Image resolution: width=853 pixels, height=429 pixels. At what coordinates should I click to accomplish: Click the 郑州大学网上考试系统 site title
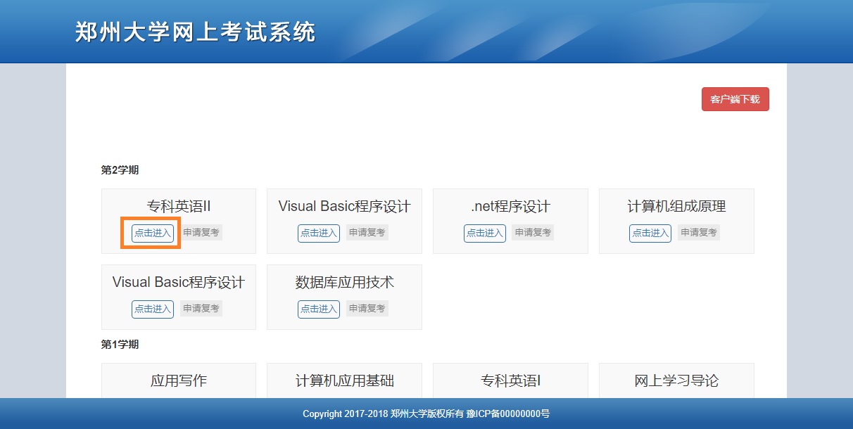195,32
